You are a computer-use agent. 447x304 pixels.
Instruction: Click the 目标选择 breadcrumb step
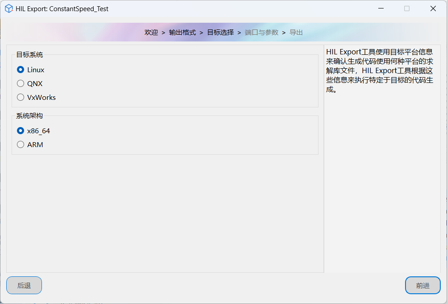220,33
